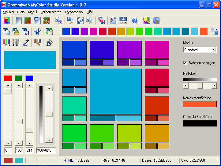The width and height of the screenshot is (221, 166).
Task: Click the Helligkeit right arrow button
Action: tap(214, 86)
